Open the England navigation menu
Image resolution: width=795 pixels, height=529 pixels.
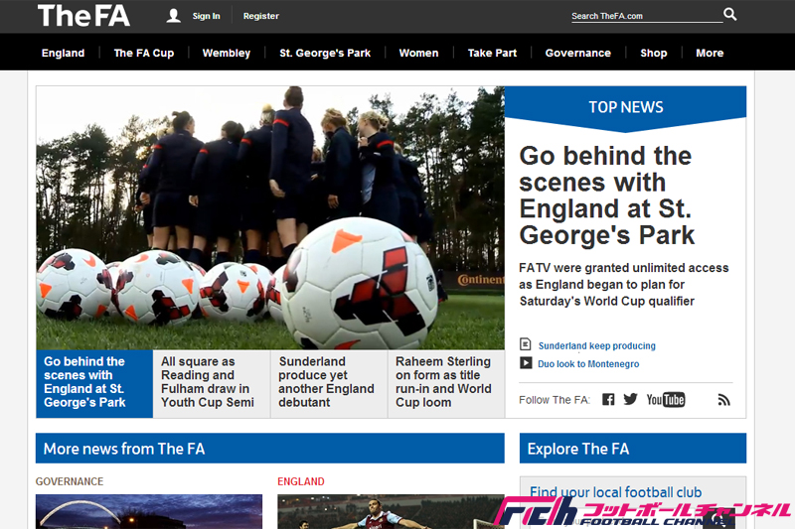pos(64,53)
